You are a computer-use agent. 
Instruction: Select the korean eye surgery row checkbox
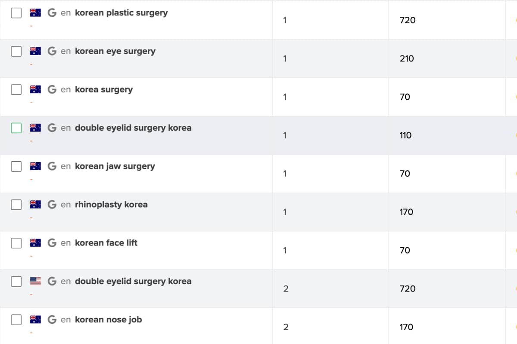pyautogui.click(x=16, y=51)
